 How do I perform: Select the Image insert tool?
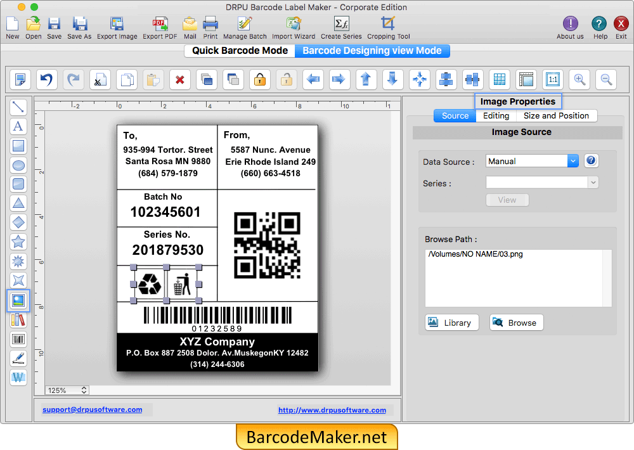[x=18, y=300]
